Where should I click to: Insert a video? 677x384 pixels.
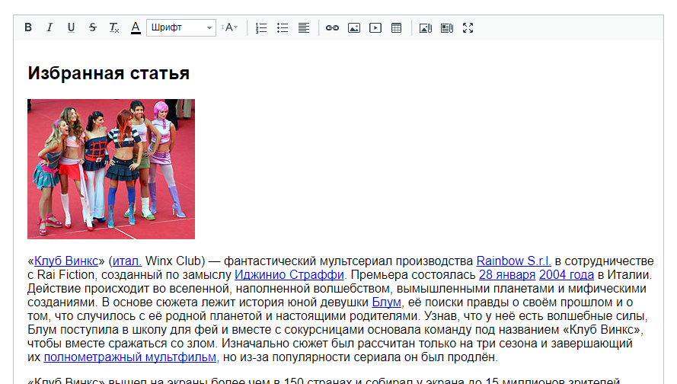(x=375, y=28)
